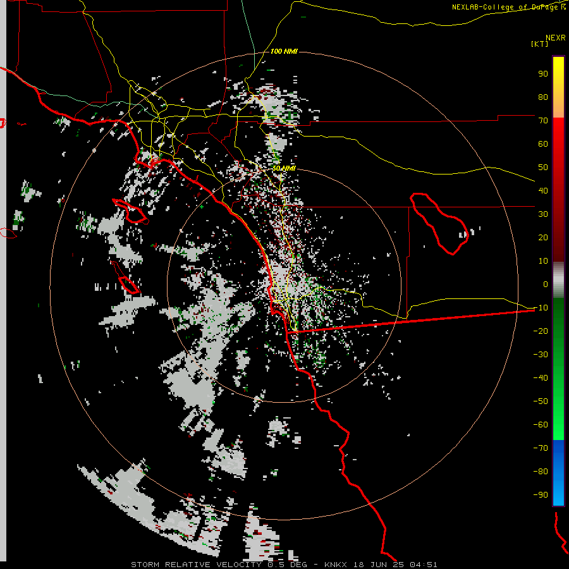
Task: Click the "STORM RELATIVE VELOCITY" product title
Action: pos(196,565)
